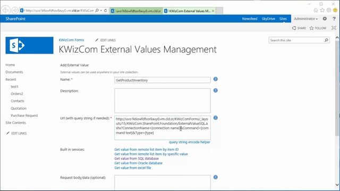Click the address bar search magnifier icon
340x191 pixels.
click(x=97, y=11)
